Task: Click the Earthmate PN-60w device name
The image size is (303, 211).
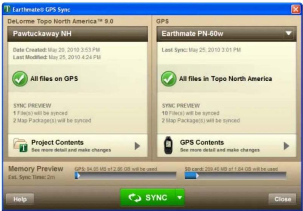Action: [192, 34]
